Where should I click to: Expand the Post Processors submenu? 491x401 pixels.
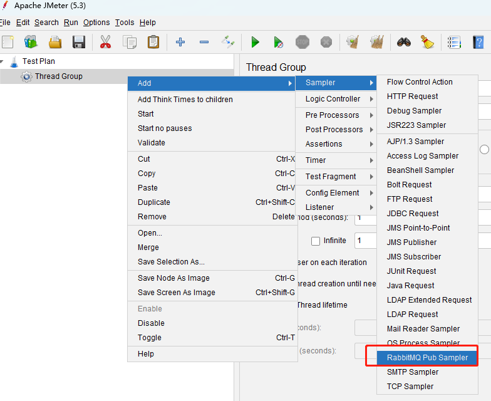point(336,130)
